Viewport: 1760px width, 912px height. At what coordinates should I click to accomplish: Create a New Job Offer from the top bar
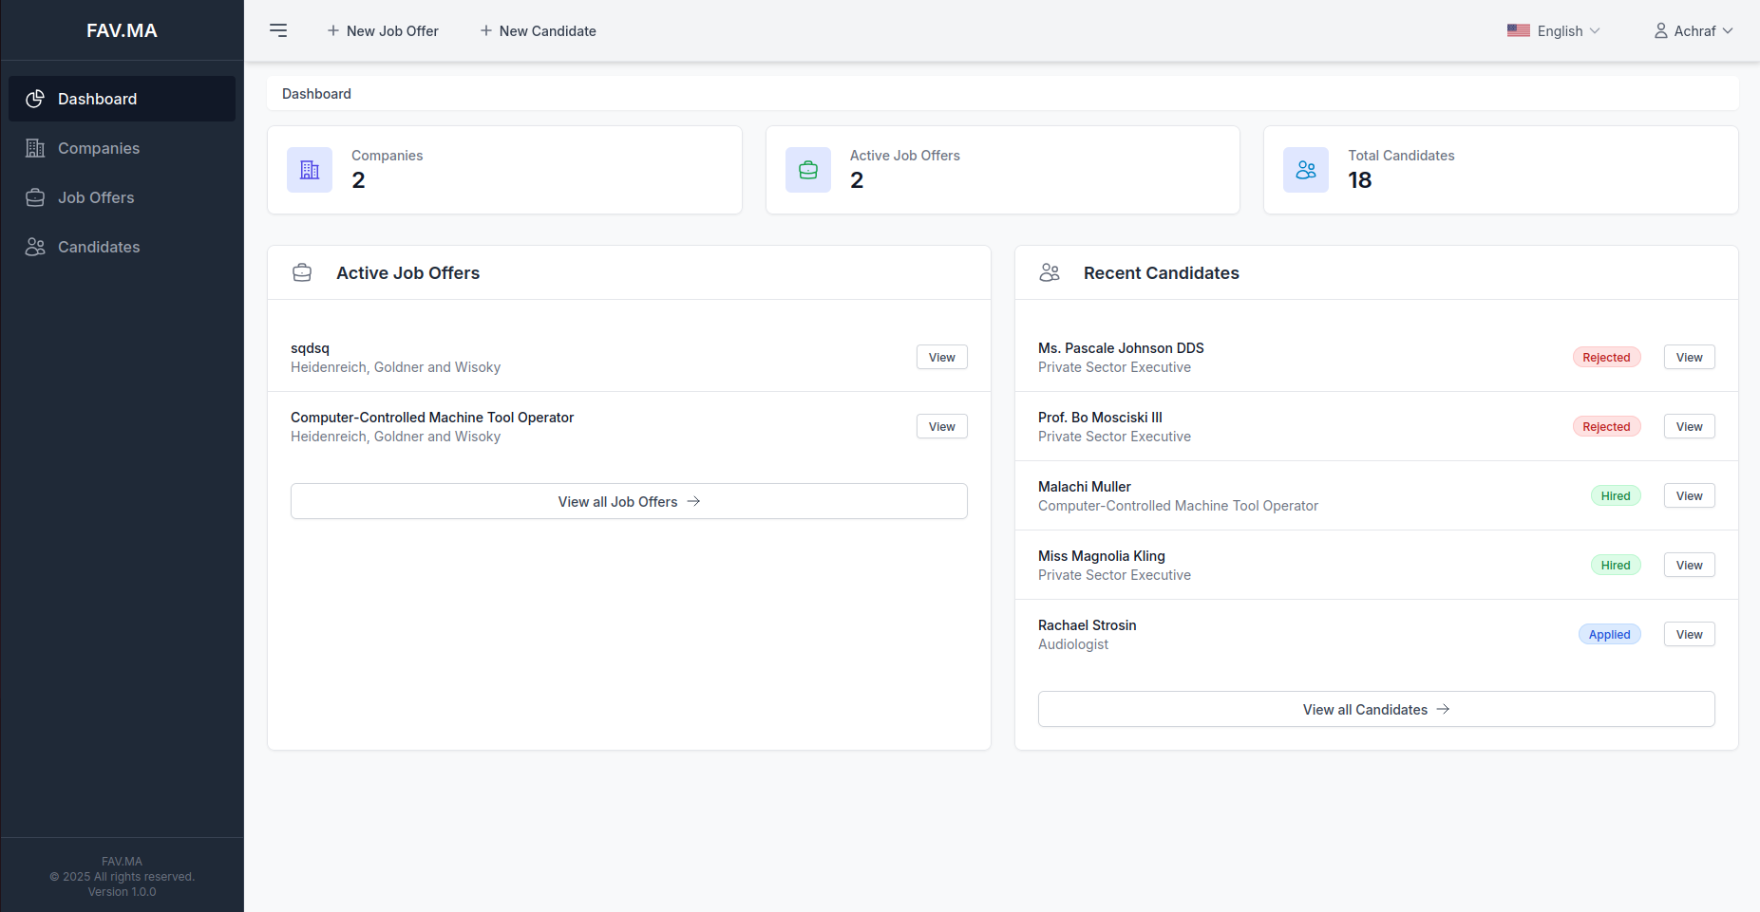(x=383, y=31)
